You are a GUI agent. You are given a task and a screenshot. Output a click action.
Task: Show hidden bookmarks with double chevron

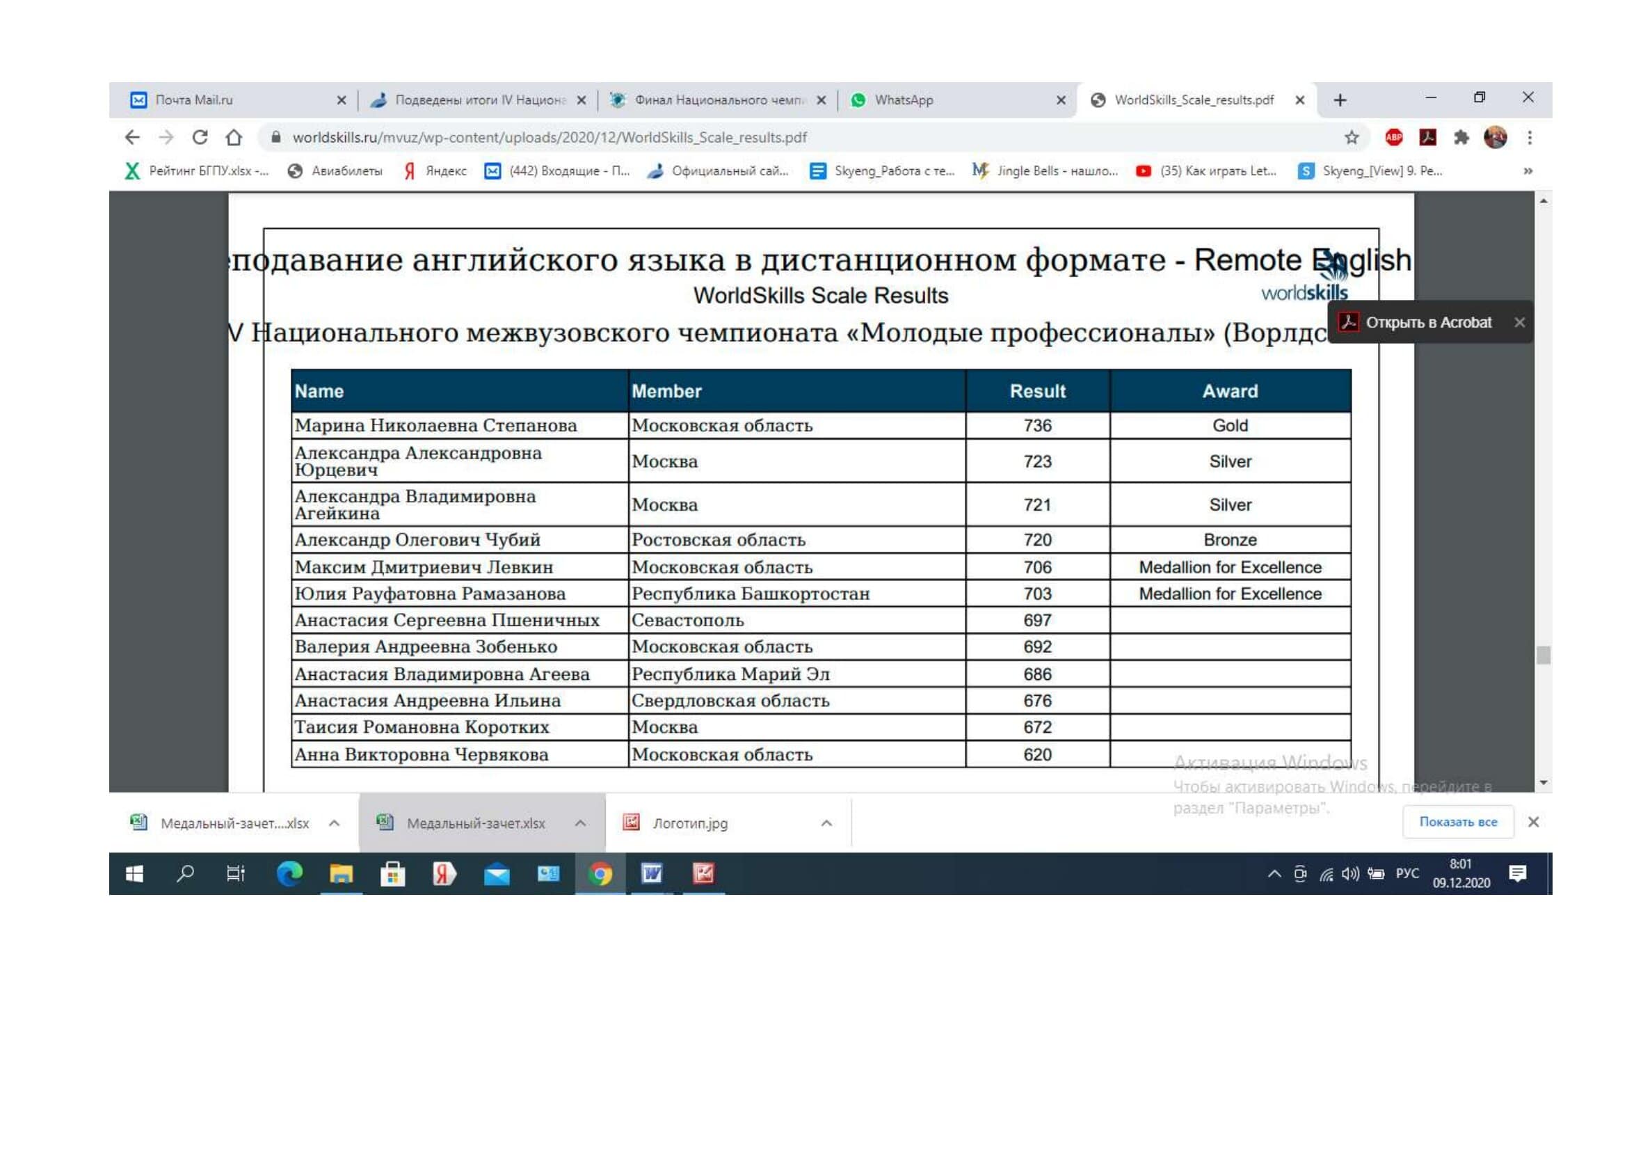coord(1528,170)
